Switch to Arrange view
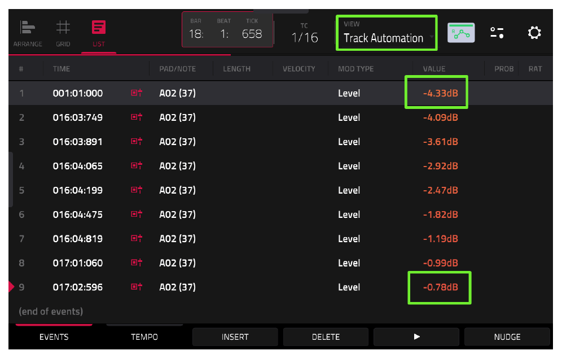The image size is (562, 359). coord(28,34)
